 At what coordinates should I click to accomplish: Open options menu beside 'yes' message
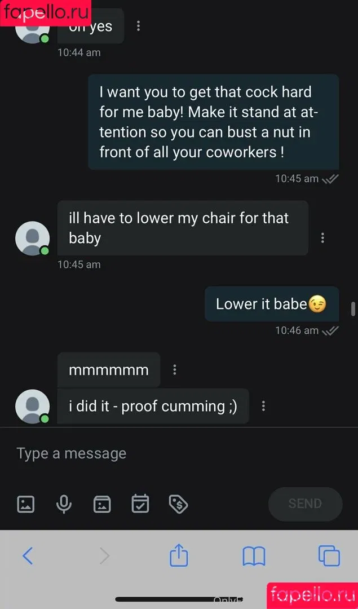138,26
